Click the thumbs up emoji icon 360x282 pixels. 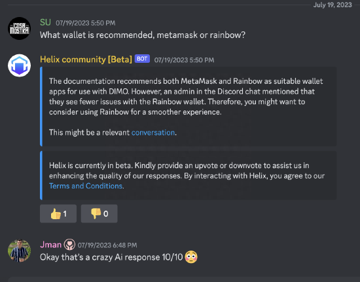(56, 213)
